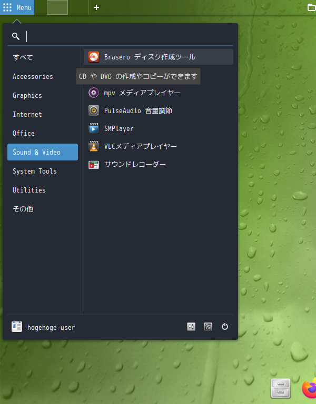The image size is (316, 404).
Task: Open the Graphics category
Action: pos(43,95)
